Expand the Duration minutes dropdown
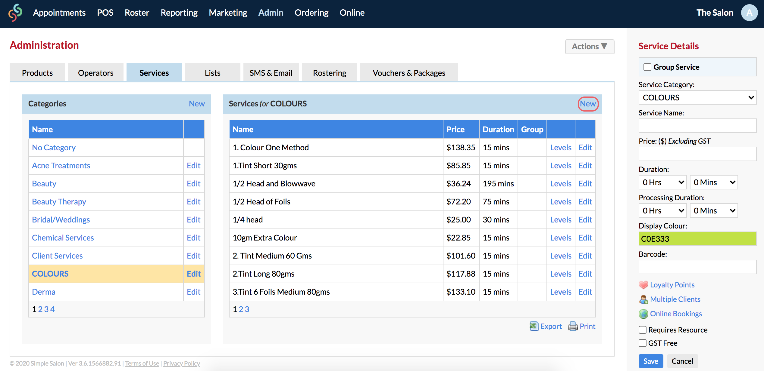This screenshot has height=371, width=764. coord(714,182)
